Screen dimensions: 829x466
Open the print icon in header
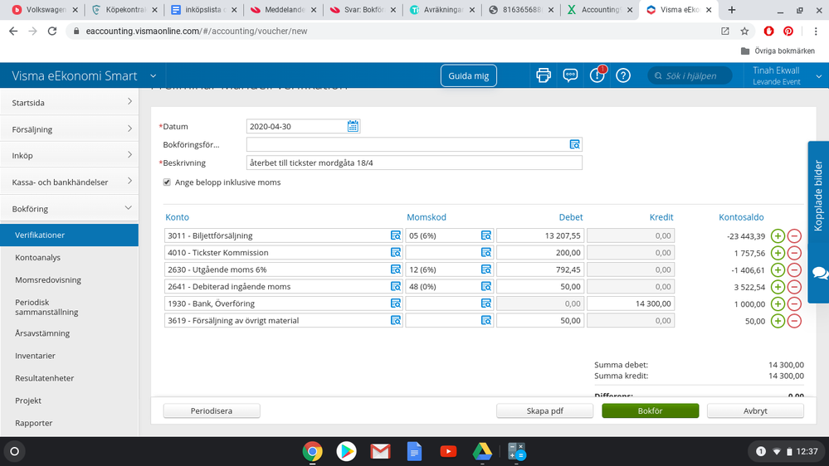tap(543, 75)
